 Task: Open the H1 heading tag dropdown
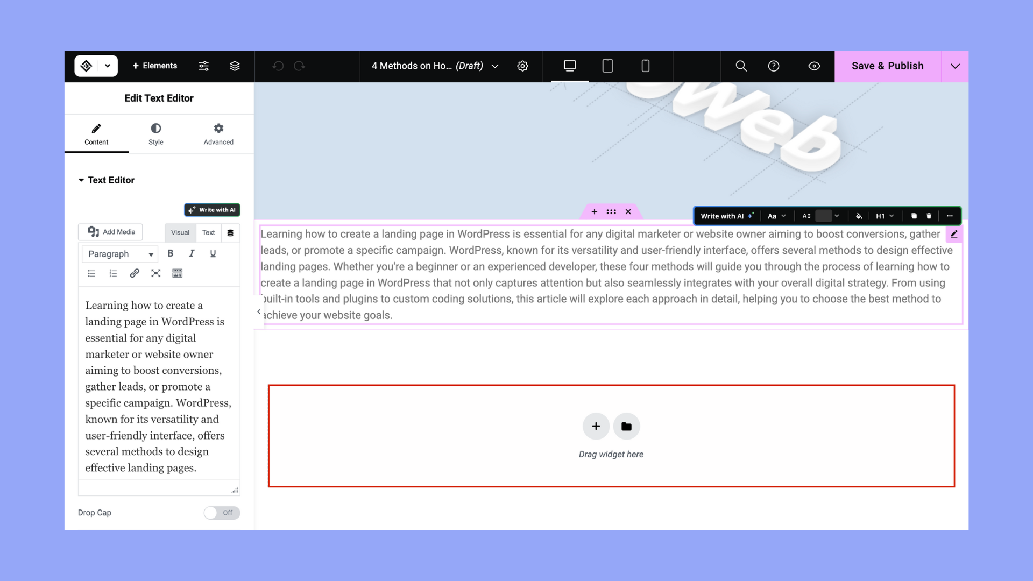coord(885,216)
